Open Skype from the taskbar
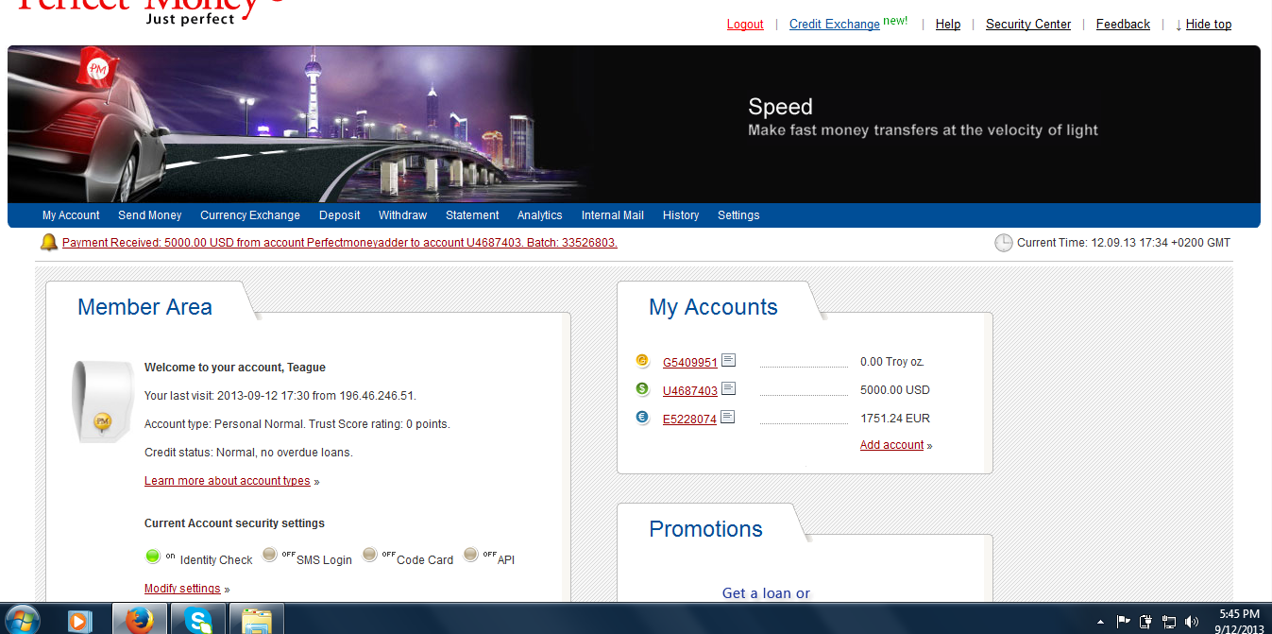 (x=199, y=621)
